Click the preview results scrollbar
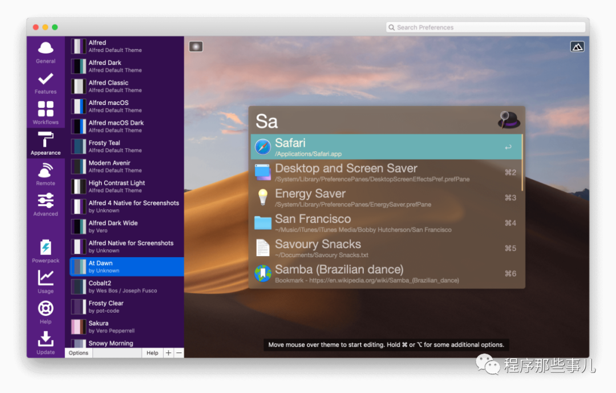 [522, 162]
